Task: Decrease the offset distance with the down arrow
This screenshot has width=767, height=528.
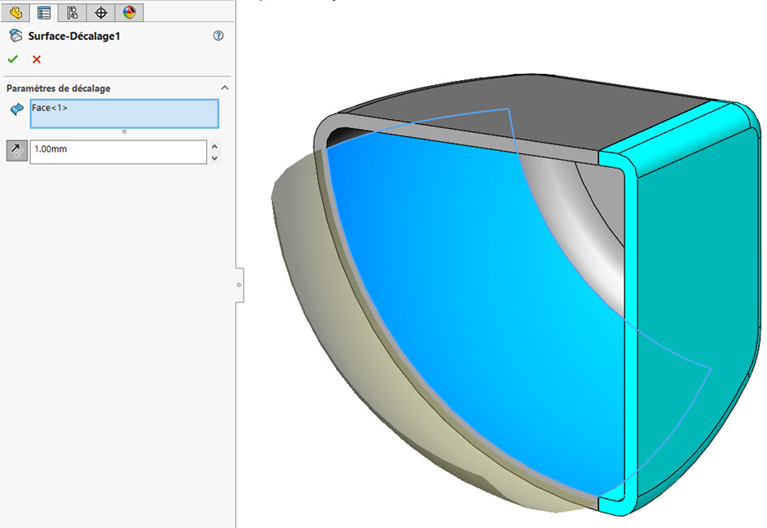Action: pos(214,158)
